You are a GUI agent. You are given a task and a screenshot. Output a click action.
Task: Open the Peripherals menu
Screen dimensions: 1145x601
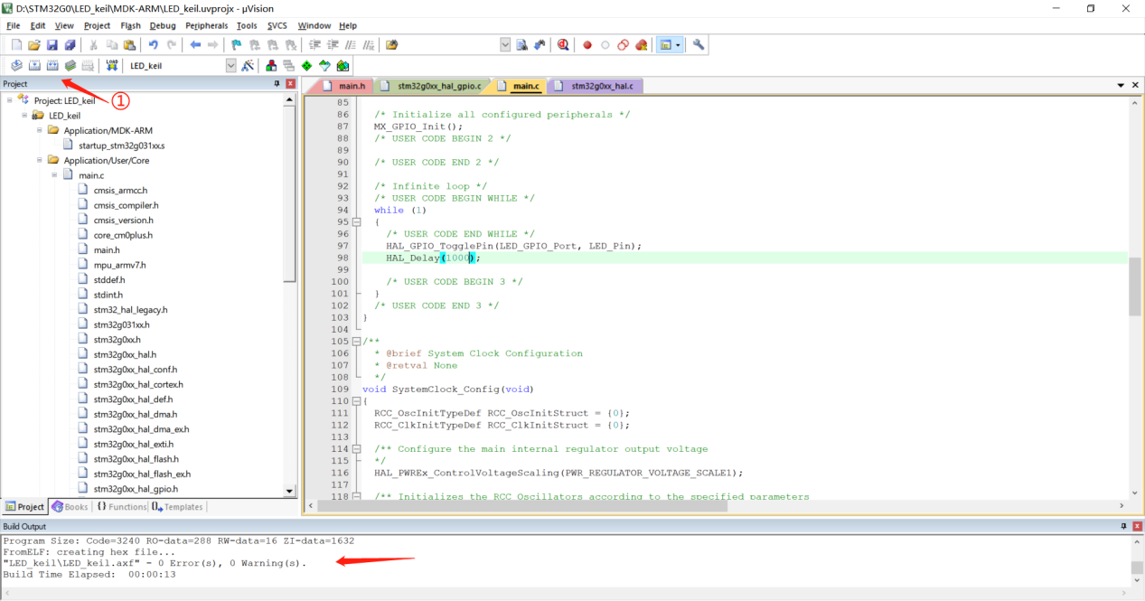[206, 25]
